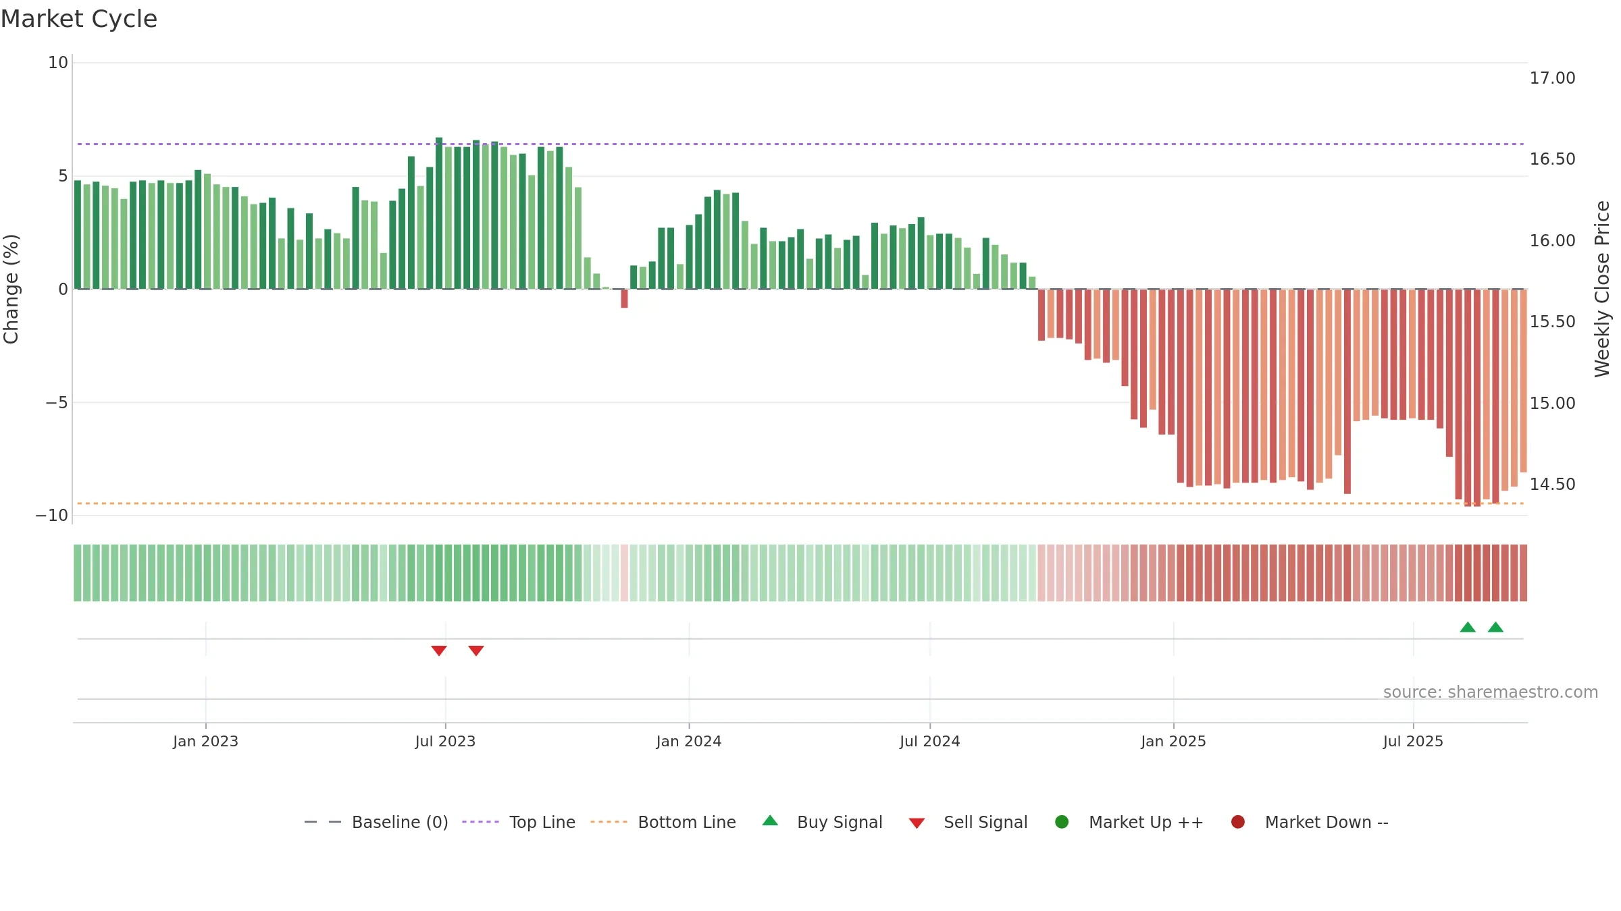Click the dark red Market Down circle icon

pyautogui.click(x=1238, y=822)
